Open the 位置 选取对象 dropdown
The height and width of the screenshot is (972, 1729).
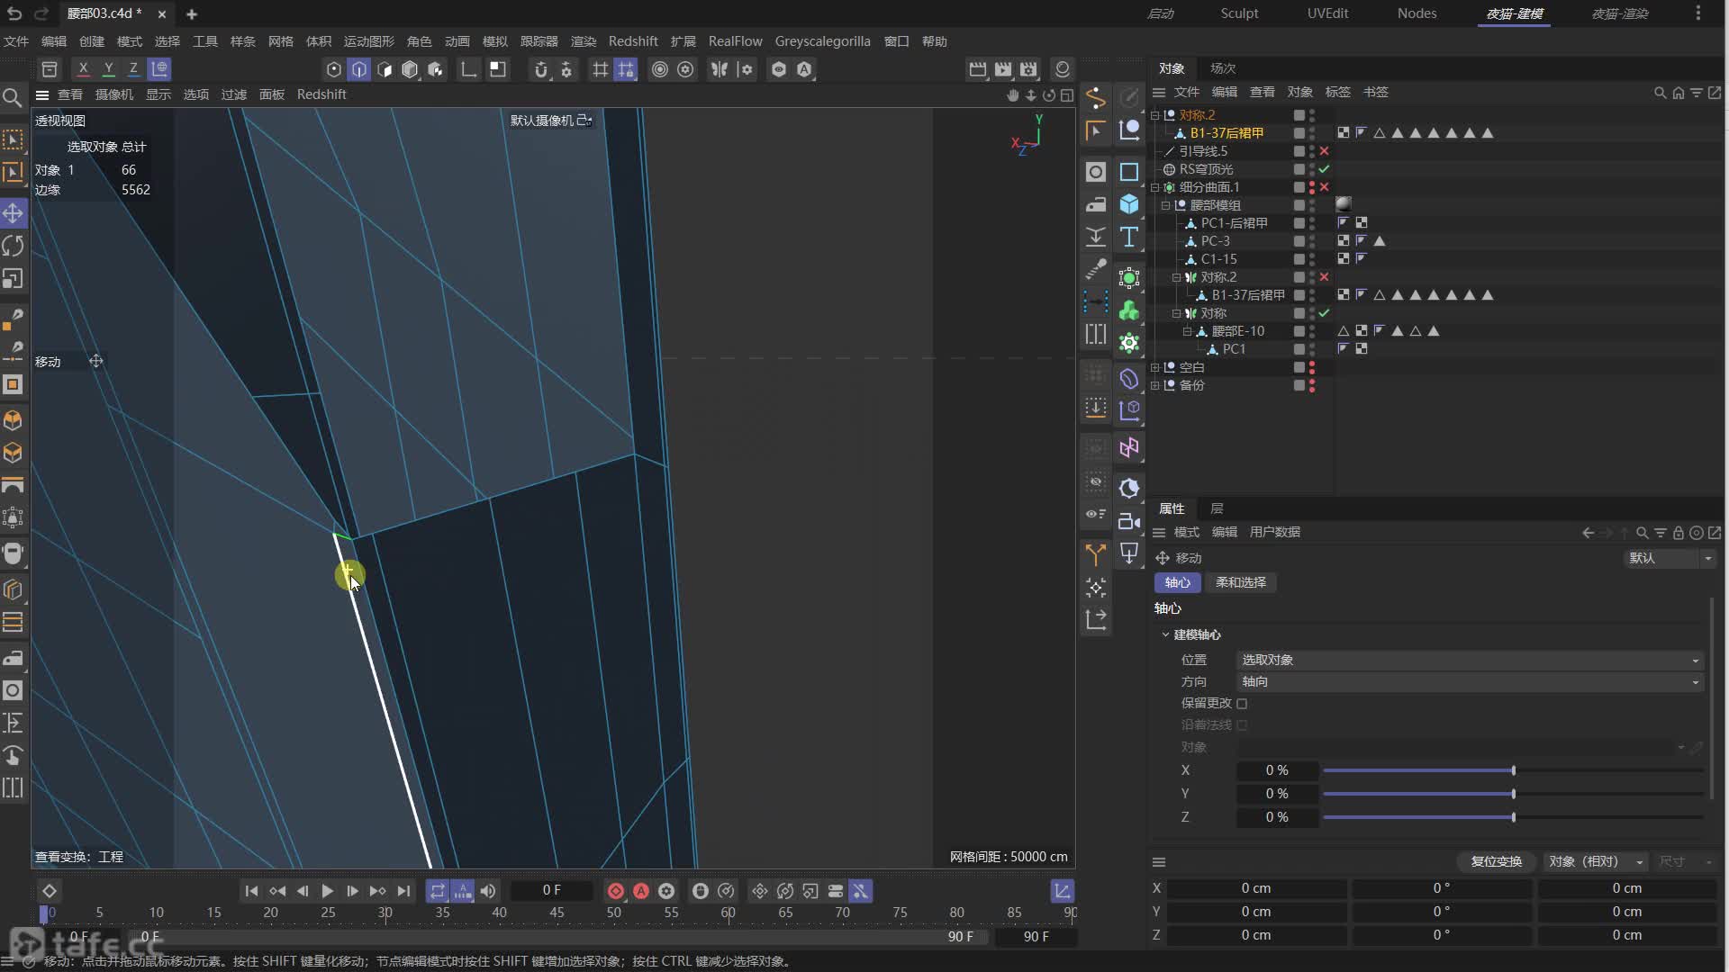[1470, 660]
